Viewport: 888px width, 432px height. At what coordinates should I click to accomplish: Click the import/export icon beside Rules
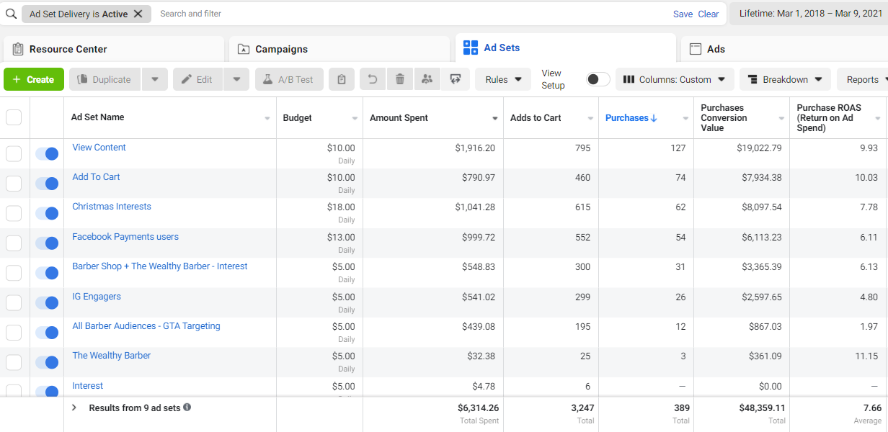(455, 79)
